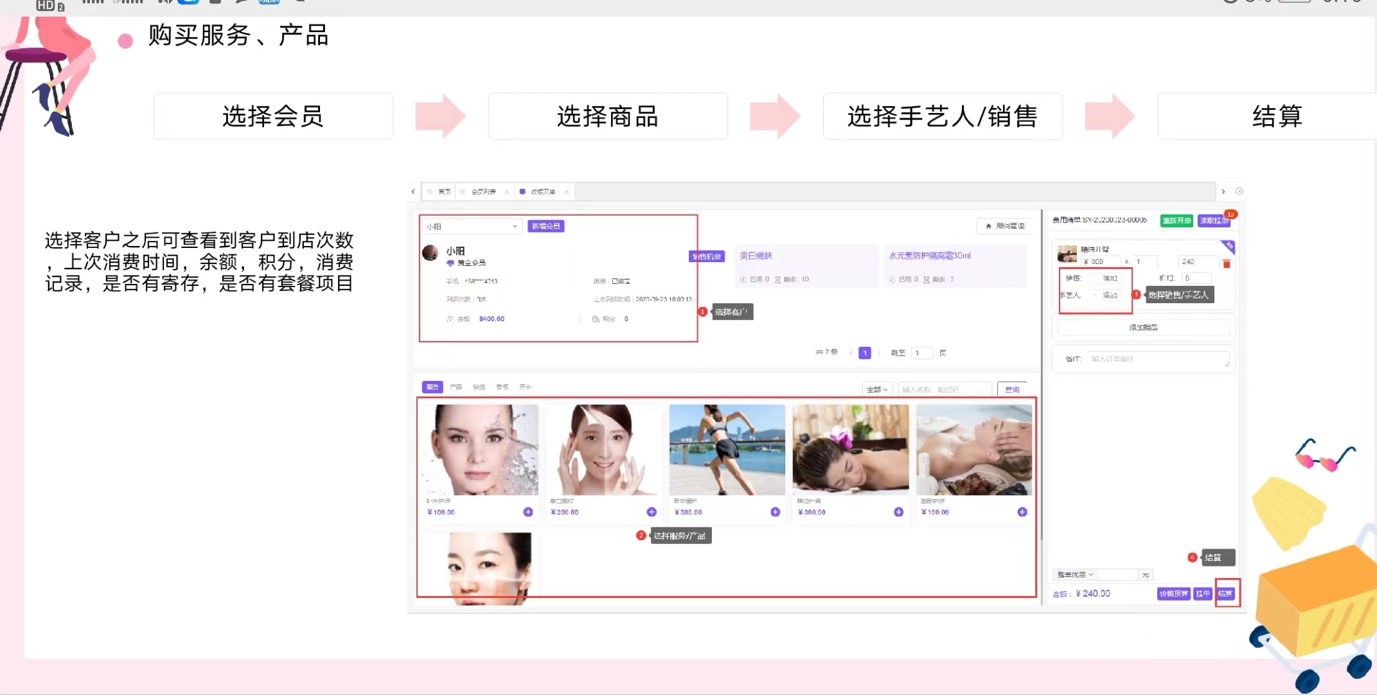Open the 全部 category filter dropdown
Image resolution: width=1377 pixels, height=695 pixels.
tap(876, 389)
